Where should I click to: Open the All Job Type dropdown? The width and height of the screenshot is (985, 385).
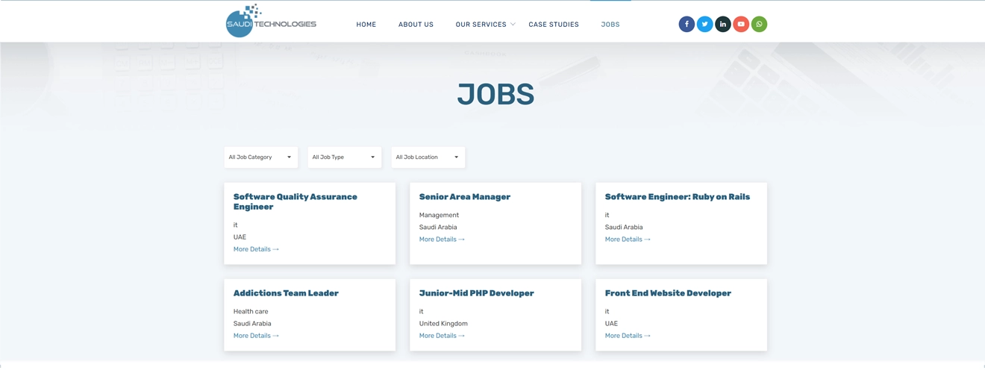pos(344,157)
